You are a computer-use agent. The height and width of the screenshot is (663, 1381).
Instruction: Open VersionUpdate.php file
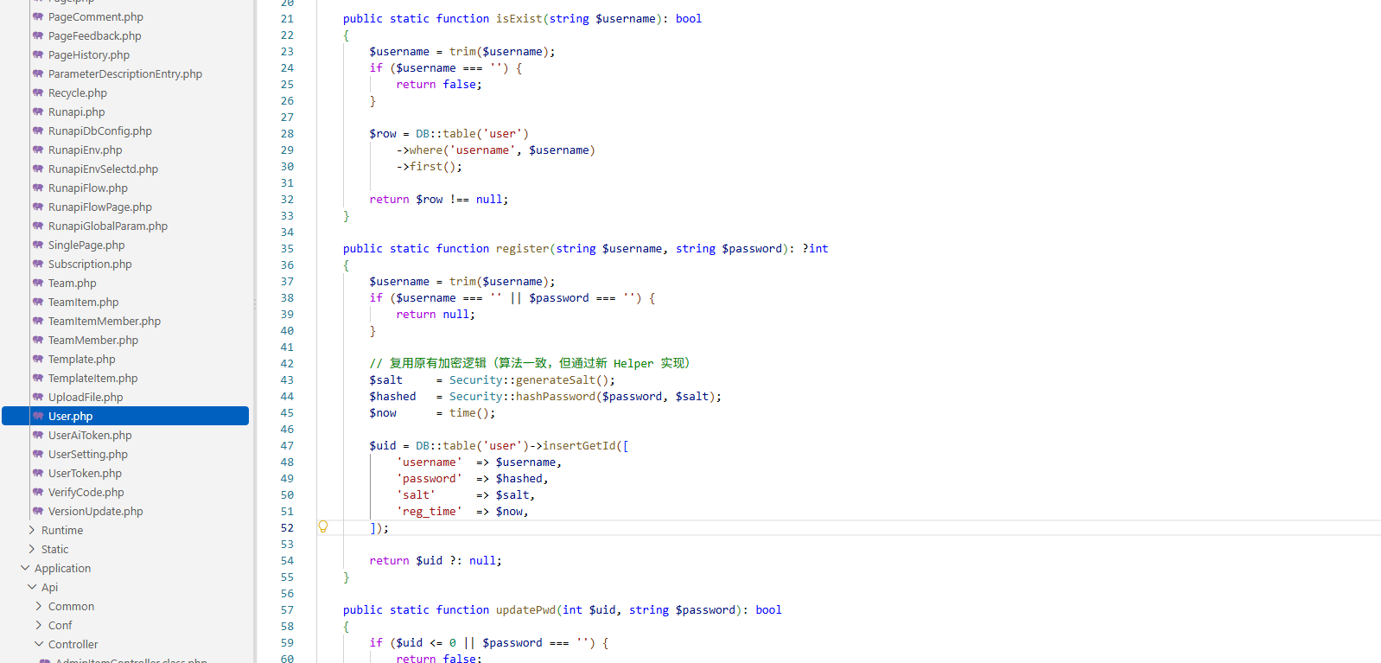pyautogui.click(x=96, y=511)
